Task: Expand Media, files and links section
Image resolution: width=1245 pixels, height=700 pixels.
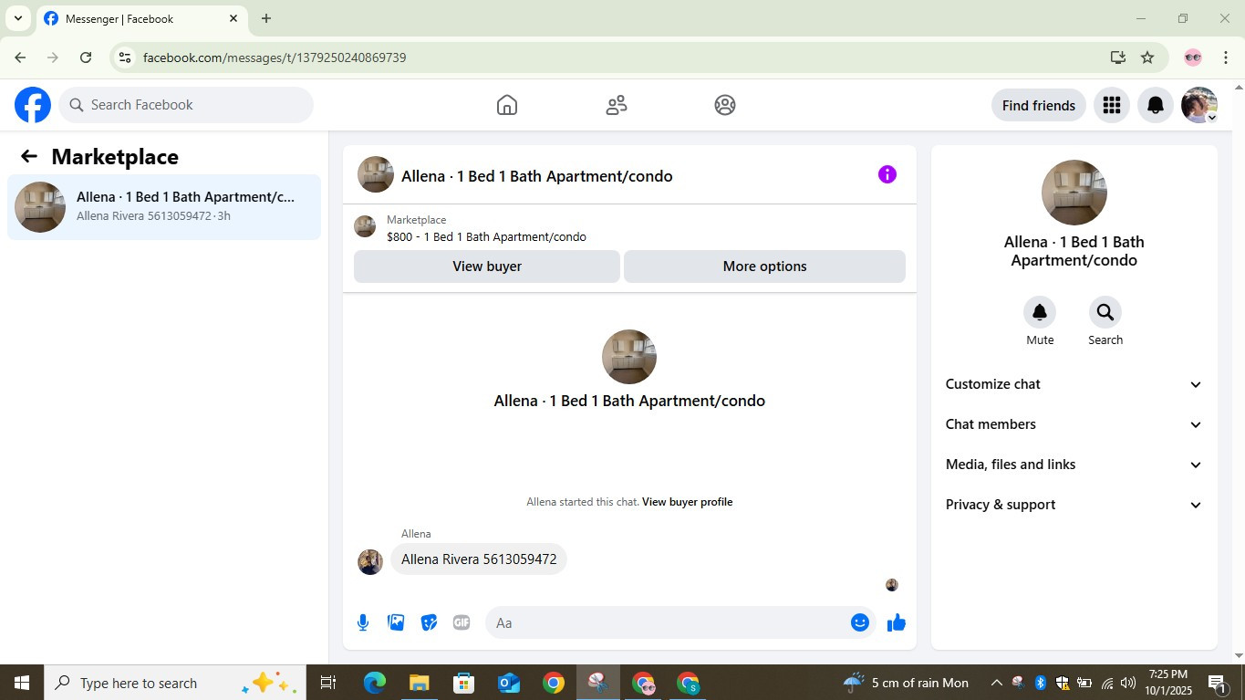Action: tap(1074, 465)
